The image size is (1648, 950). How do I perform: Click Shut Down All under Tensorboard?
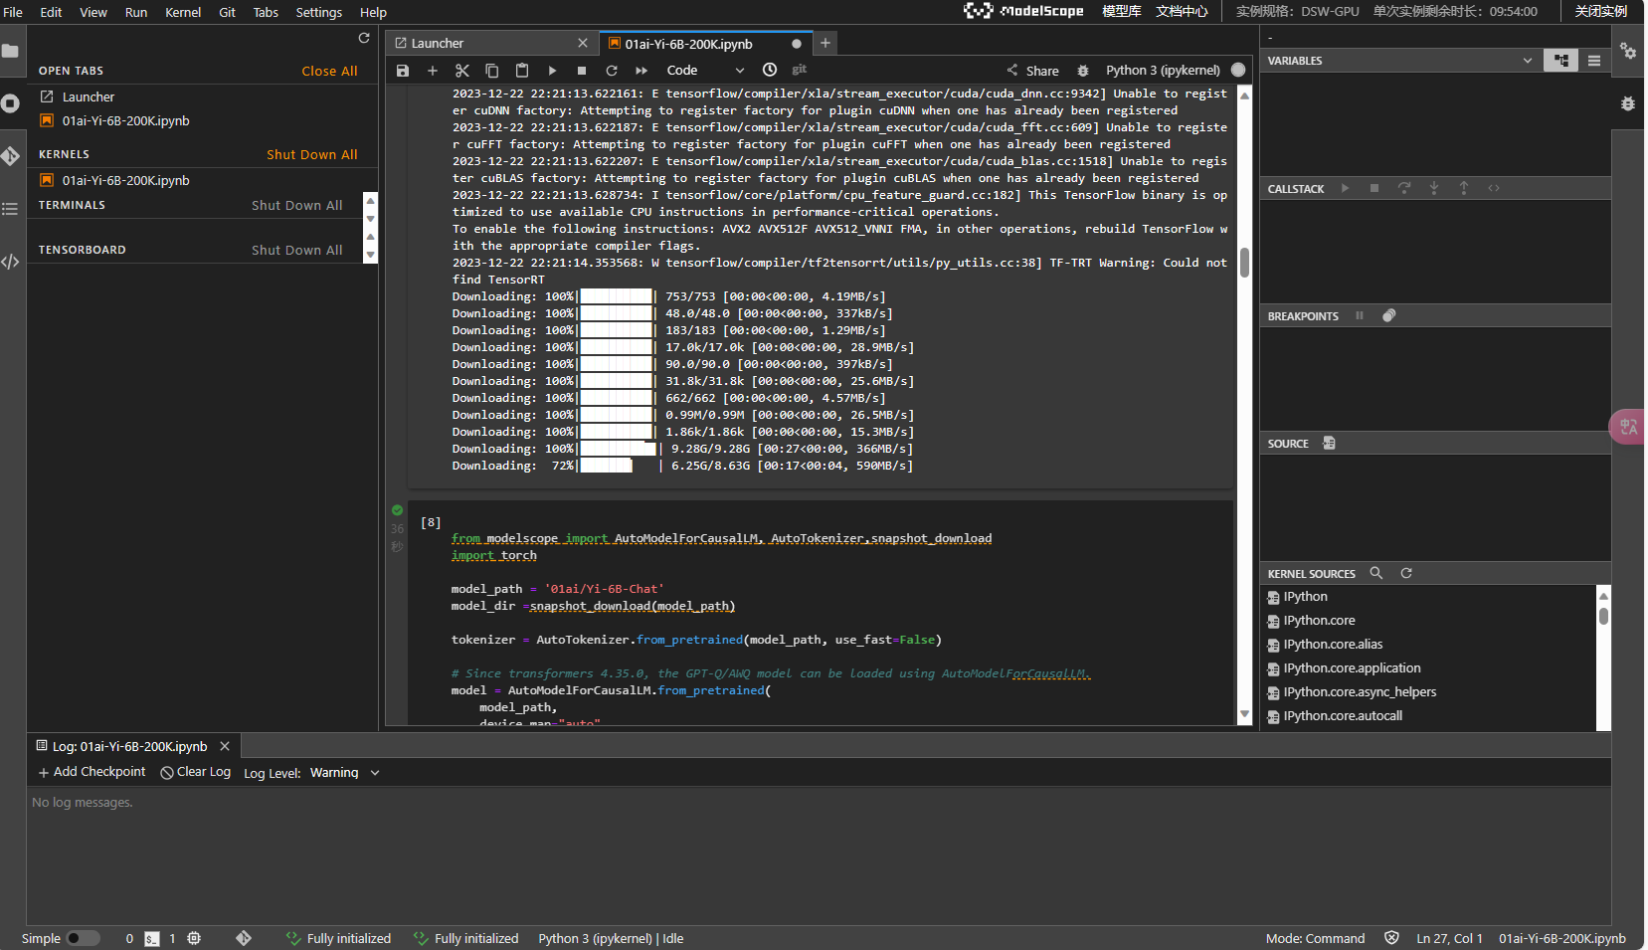coord(296,250)
